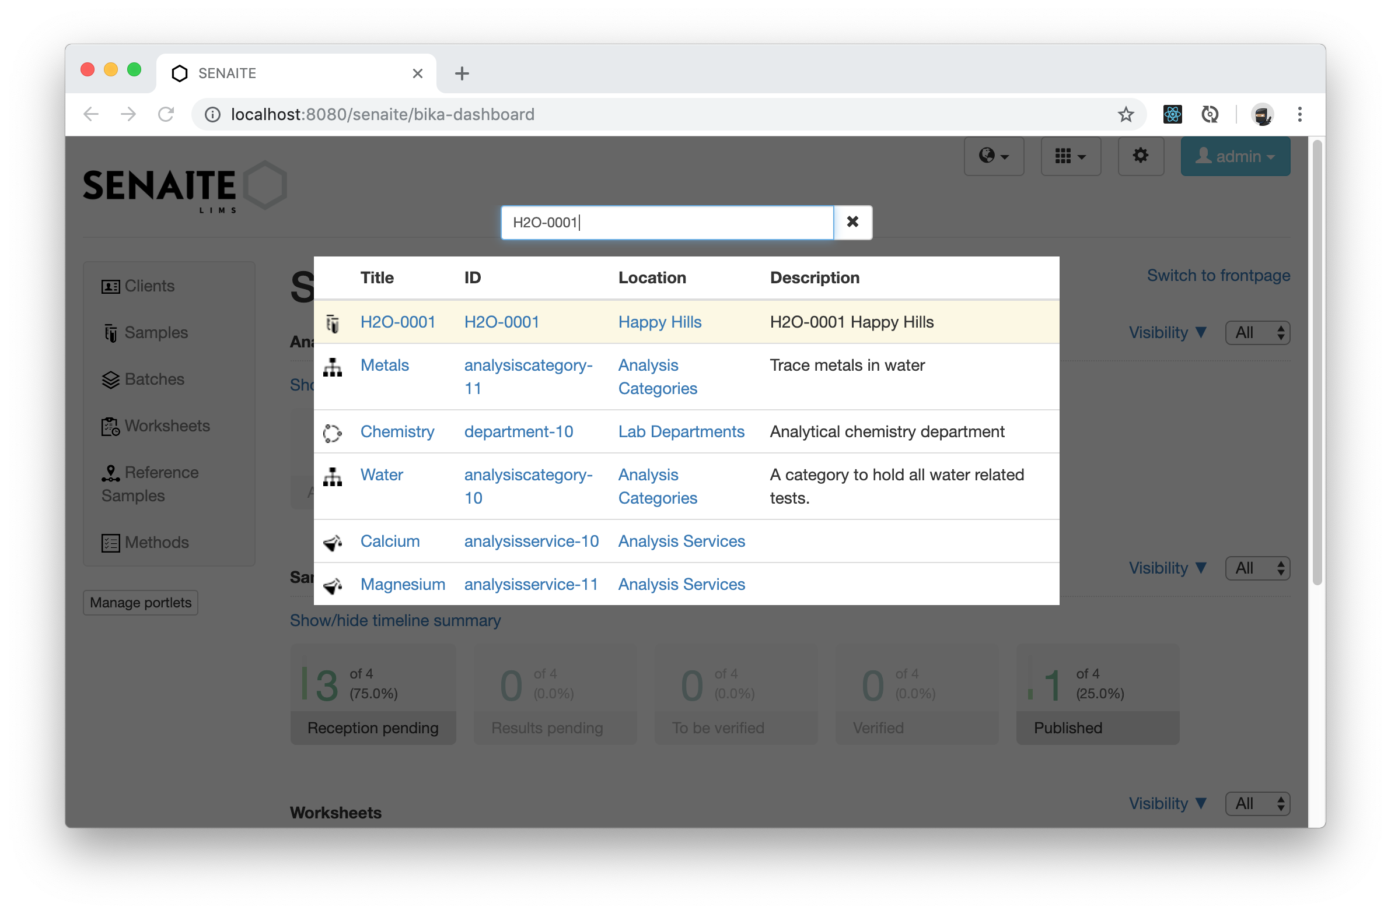Screen dimensions: 1391x914
Task: Click the Samples sidebar icon
Action: 109,332
